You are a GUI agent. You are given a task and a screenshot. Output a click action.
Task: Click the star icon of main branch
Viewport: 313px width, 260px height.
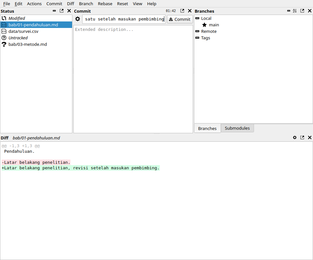pos(204,25)
